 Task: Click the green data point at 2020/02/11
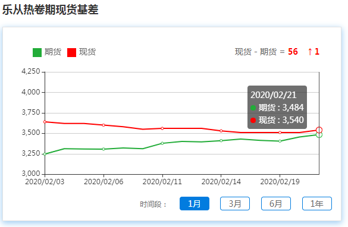point(162,143)
